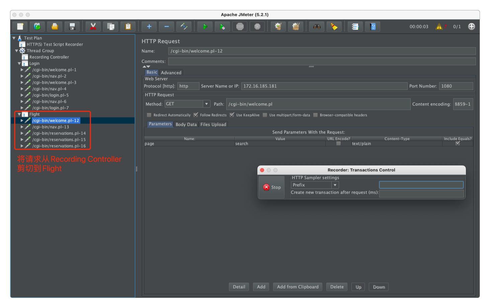
Task: Click the Down button
Action: click(x=379, y=287)
